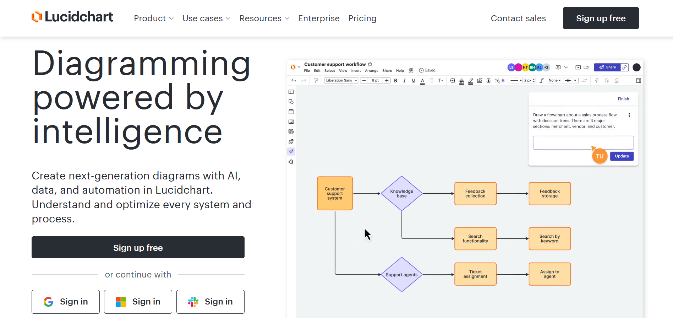Expand the Use cases navigation menu
The width and height of the screenshot is (673, 318).
point(207,18)
